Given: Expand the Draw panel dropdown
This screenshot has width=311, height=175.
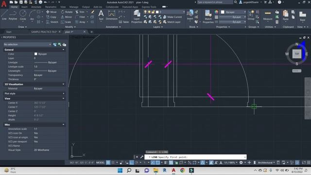Looking at the screenshot, I should coord(22,27).
